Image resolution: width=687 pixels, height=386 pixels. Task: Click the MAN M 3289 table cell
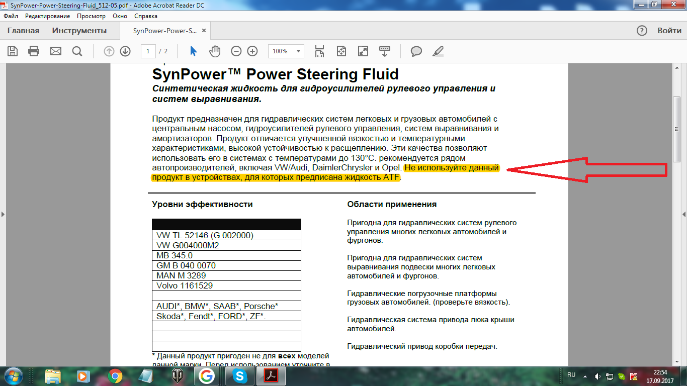point(226,275)
